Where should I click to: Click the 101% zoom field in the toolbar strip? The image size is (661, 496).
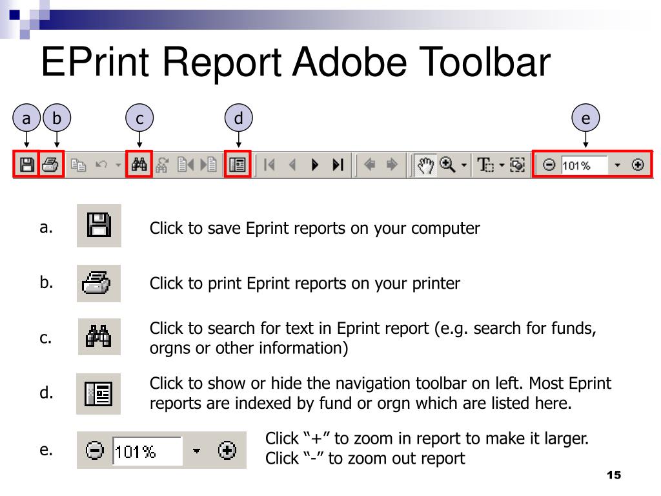point(584,165)
